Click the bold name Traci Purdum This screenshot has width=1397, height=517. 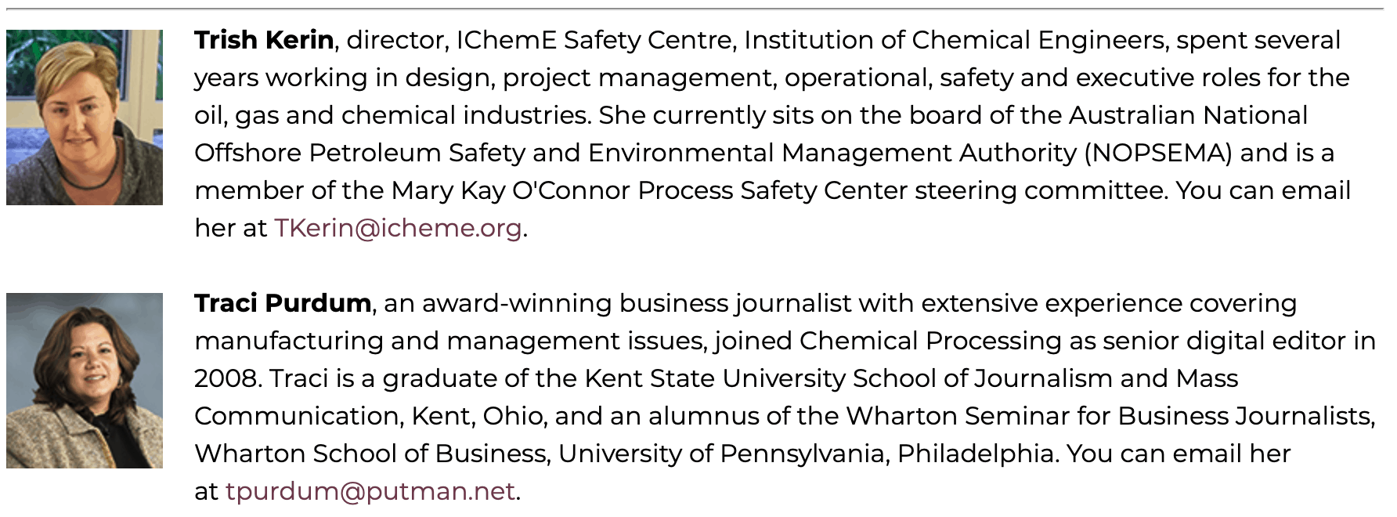282,303
